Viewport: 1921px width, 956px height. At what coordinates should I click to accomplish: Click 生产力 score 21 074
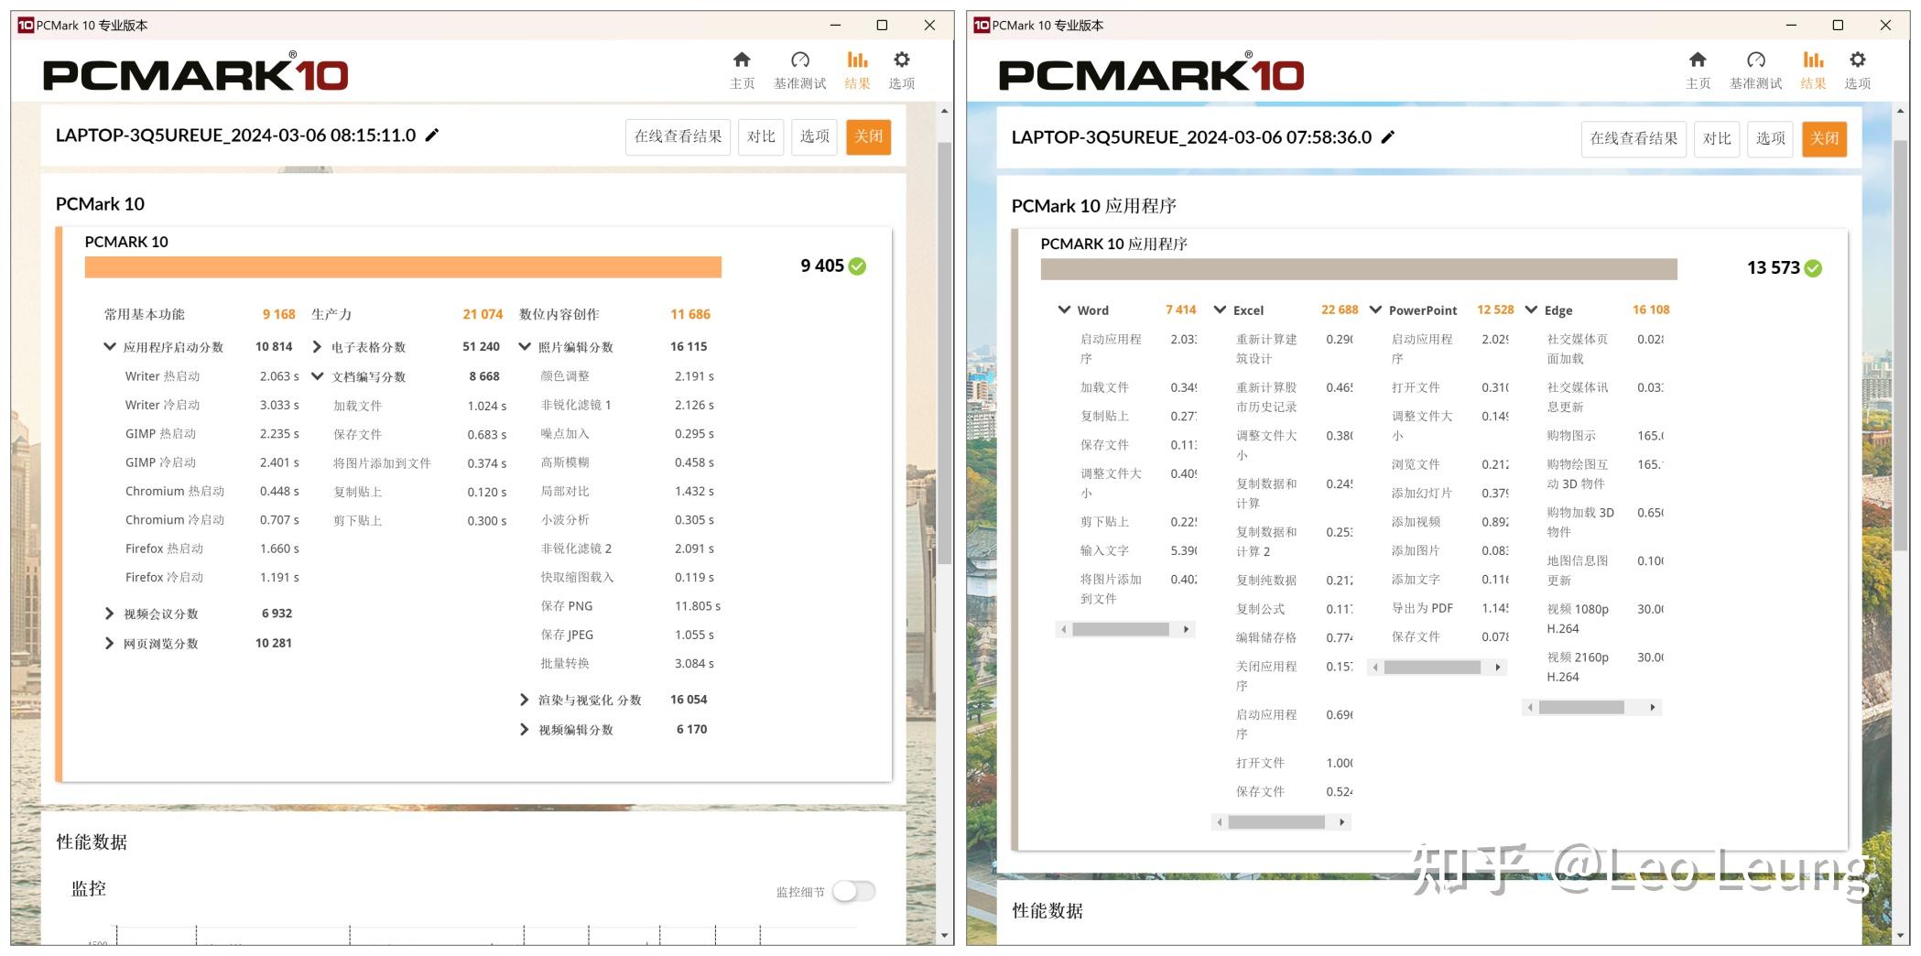point(483,314)
